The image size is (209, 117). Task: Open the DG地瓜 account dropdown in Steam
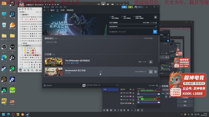(139, 7)
